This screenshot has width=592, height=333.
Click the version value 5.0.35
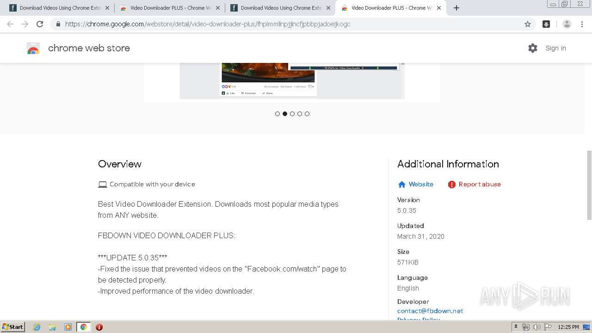(x=407, y=210)
